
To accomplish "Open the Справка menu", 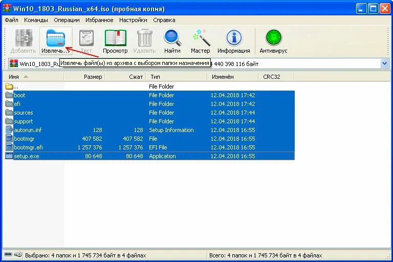I will tap(164, 20).
